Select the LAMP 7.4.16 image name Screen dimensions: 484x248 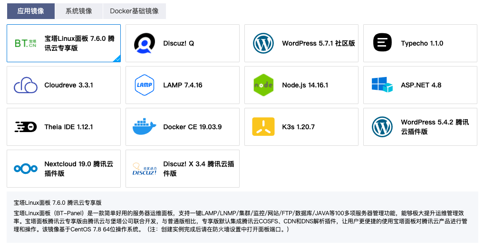[x=183, y=85]
